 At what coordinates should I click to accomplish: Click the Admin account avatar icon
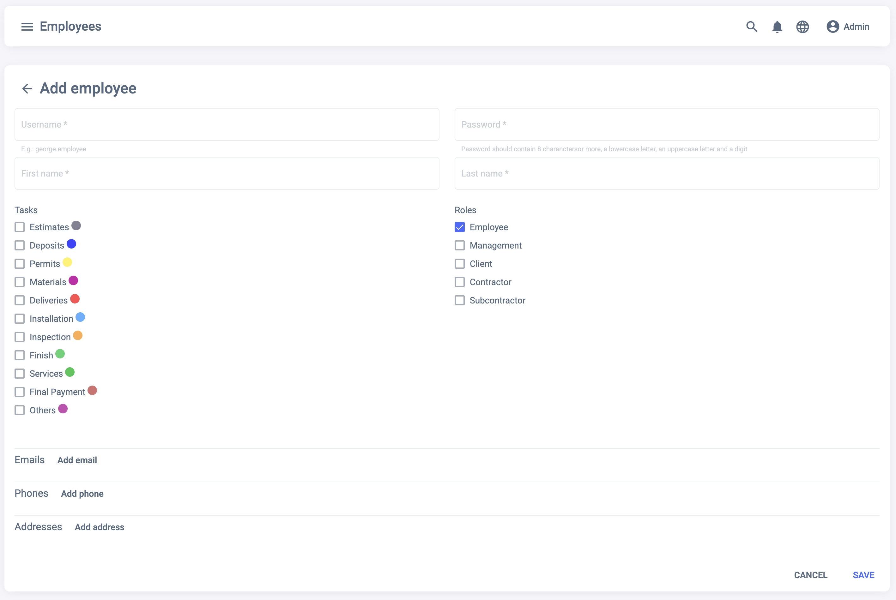[832, 27]
